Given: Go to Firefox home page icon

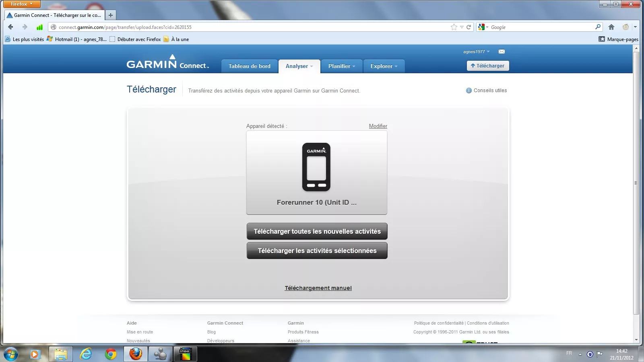Looking at the screenshot, I should click(611, 27).
